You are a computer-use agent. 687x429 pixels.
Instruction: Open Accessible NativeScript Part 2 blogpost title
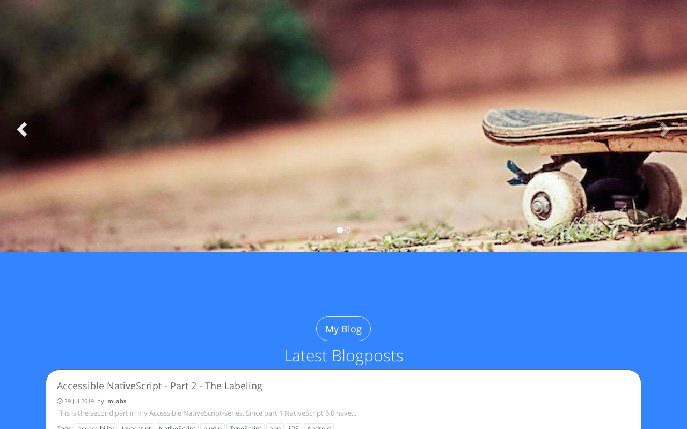[x=159, y=386]
